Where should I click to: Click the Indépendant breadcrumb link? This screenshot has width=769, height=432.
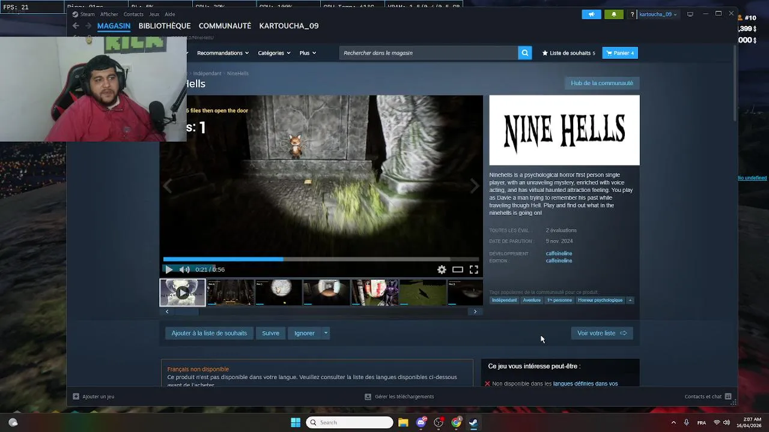[207, 73]
